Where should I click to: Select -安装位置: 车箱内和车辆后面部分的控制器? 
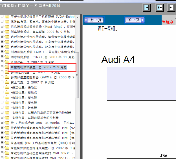41,113
